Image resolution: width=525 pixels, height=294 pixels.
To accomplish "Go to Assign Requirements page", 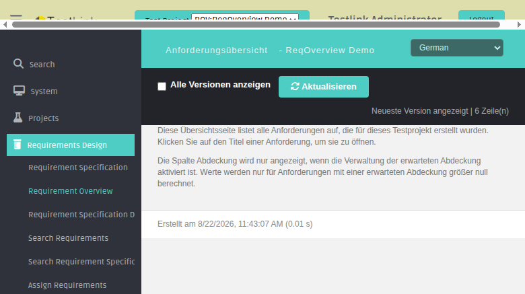I will click(x=67, y=285).
